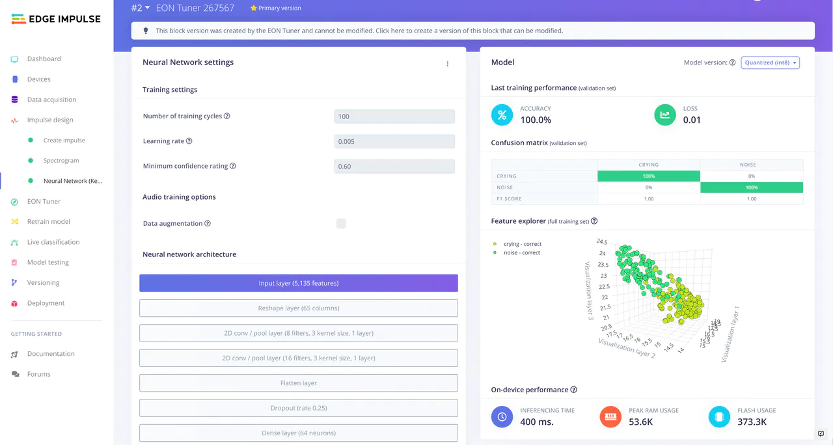Click help icon beside Data augmentation

(208, 223)
